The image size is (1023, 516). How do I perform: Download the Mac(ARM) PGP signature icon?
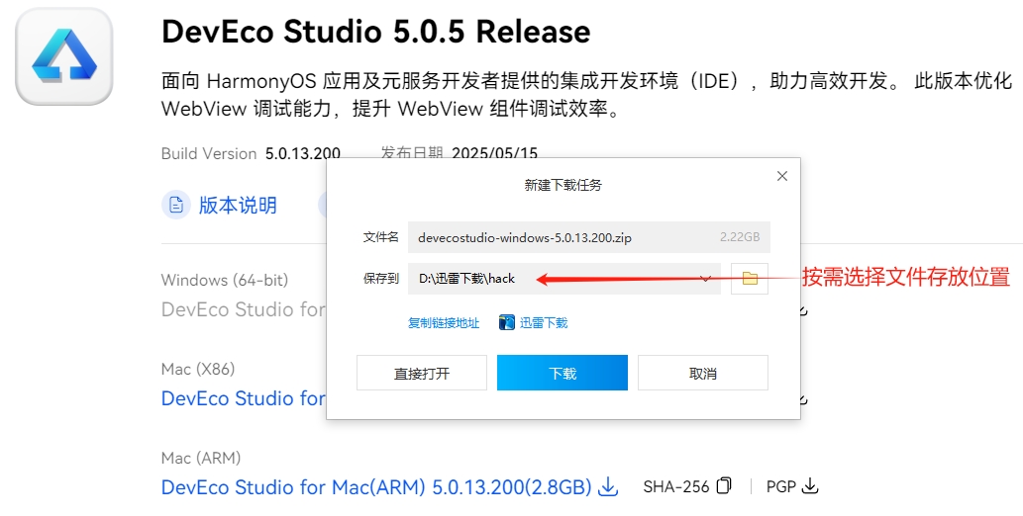810,486
